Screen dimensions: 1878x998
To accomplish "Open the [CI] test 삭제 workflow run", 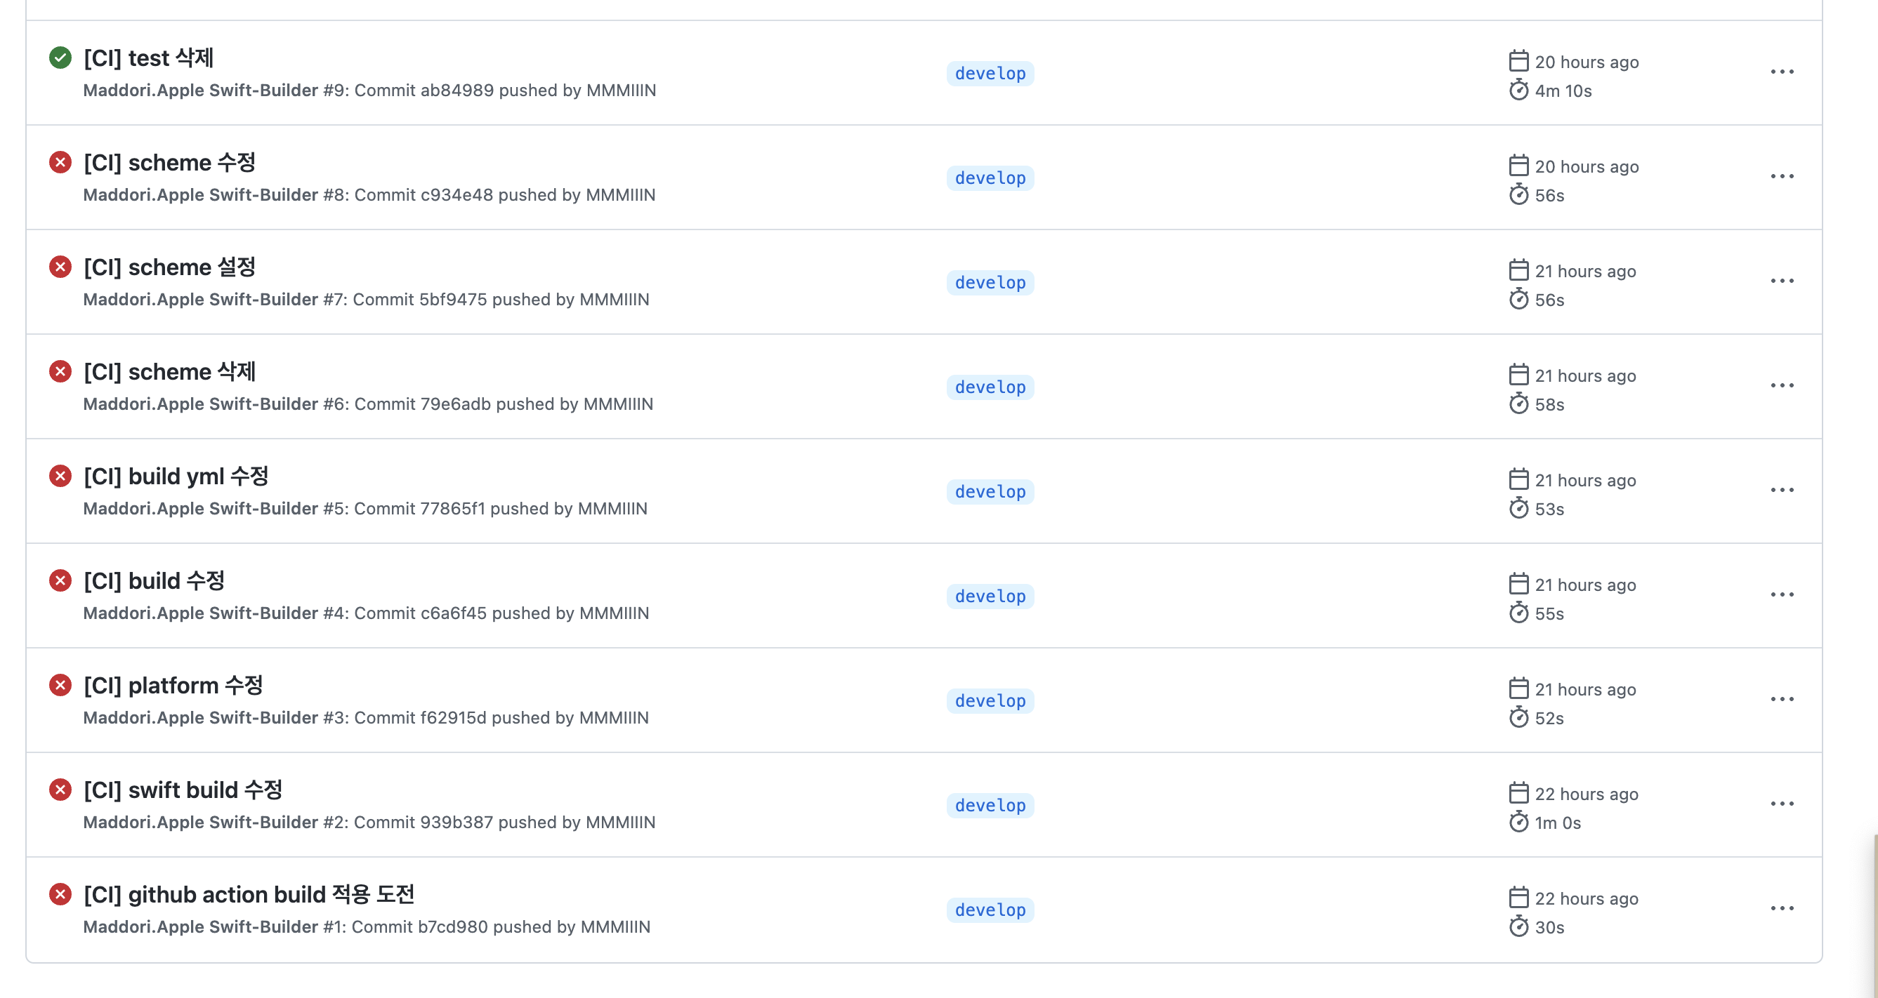I will (x=149, y=58).
